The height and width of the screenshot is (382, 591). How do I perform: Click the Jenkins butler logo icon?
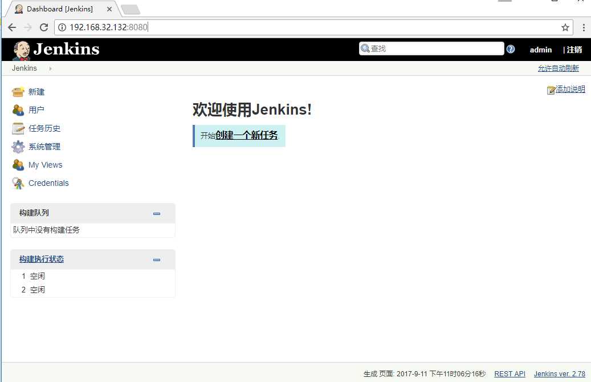coord(22,50)
